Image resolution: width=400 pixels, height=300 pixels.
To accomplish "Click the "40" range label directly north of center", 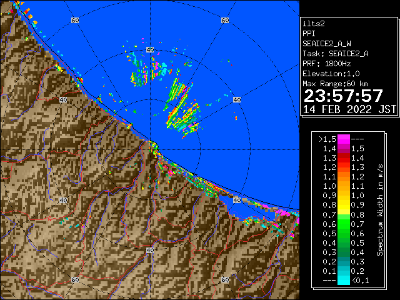I will 150,50.
